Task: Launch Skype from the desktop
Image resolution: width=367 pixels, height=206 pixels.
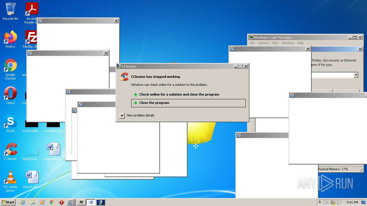Action: [x=10, y=124]
